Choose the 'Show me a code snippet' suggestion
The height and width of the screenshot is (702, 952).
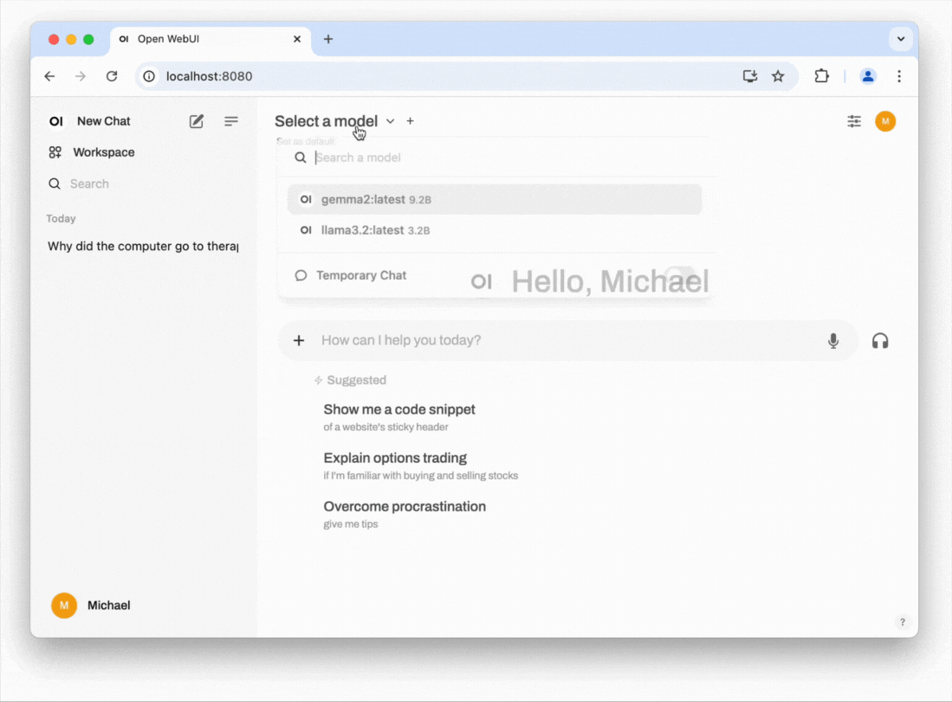point(399,417)
